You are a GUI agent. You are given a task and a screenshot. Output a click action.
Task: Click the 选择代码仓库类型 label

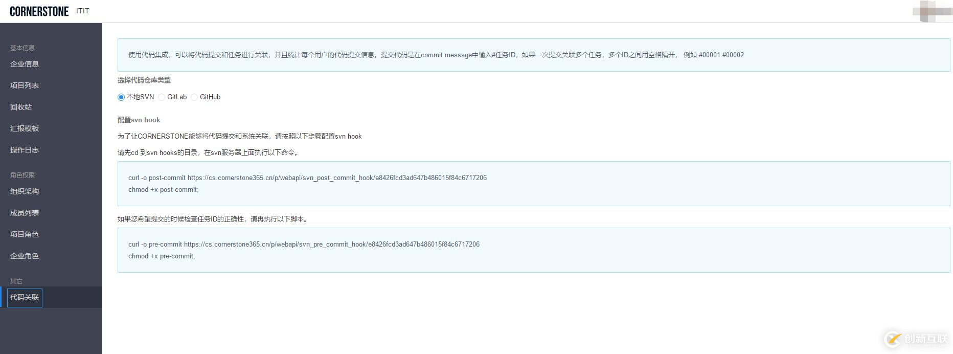[x=144, y=80]
